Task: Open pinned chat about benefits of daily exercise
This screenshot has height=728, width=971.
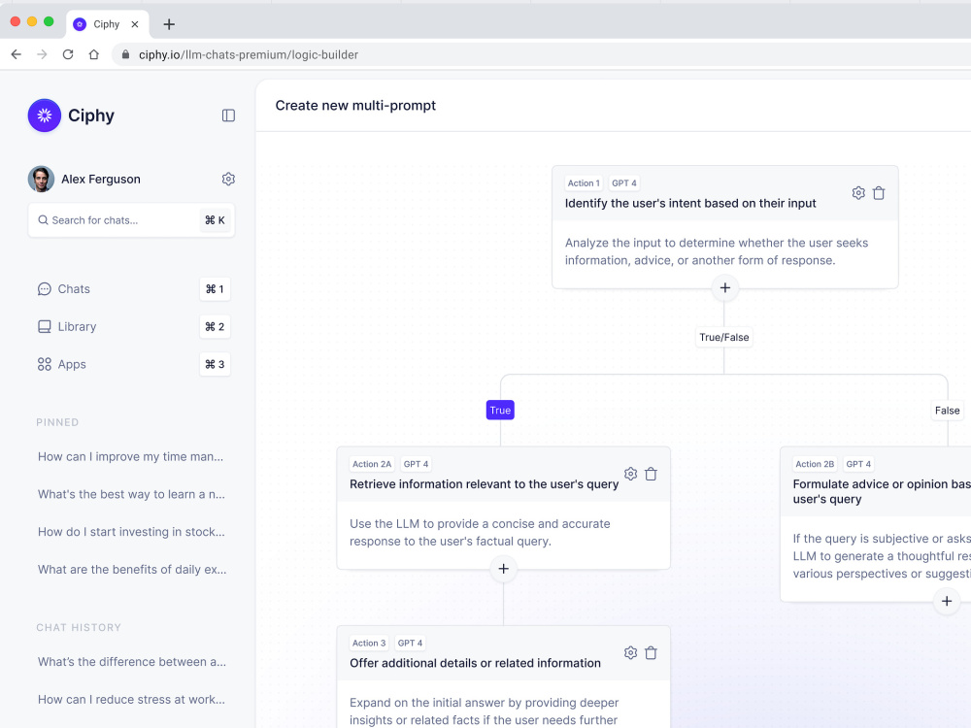Action: coord(132,570)
